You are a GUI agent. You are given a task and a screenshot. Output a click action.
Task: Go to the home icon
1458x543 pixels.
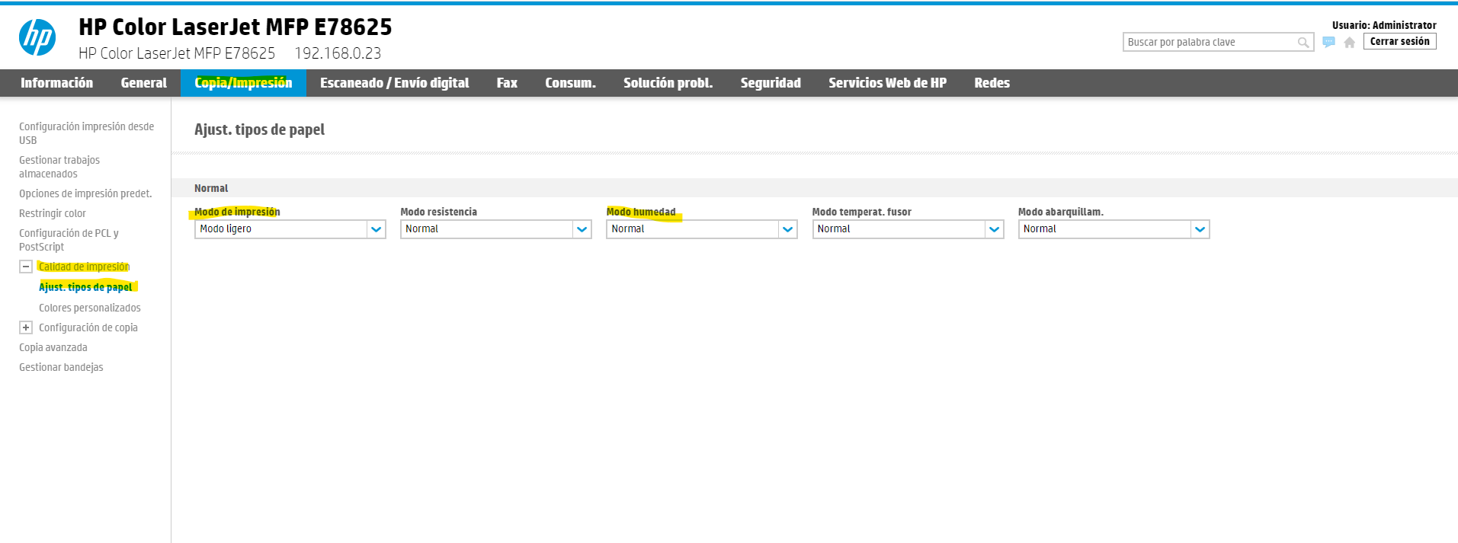tap(1349, 43)
